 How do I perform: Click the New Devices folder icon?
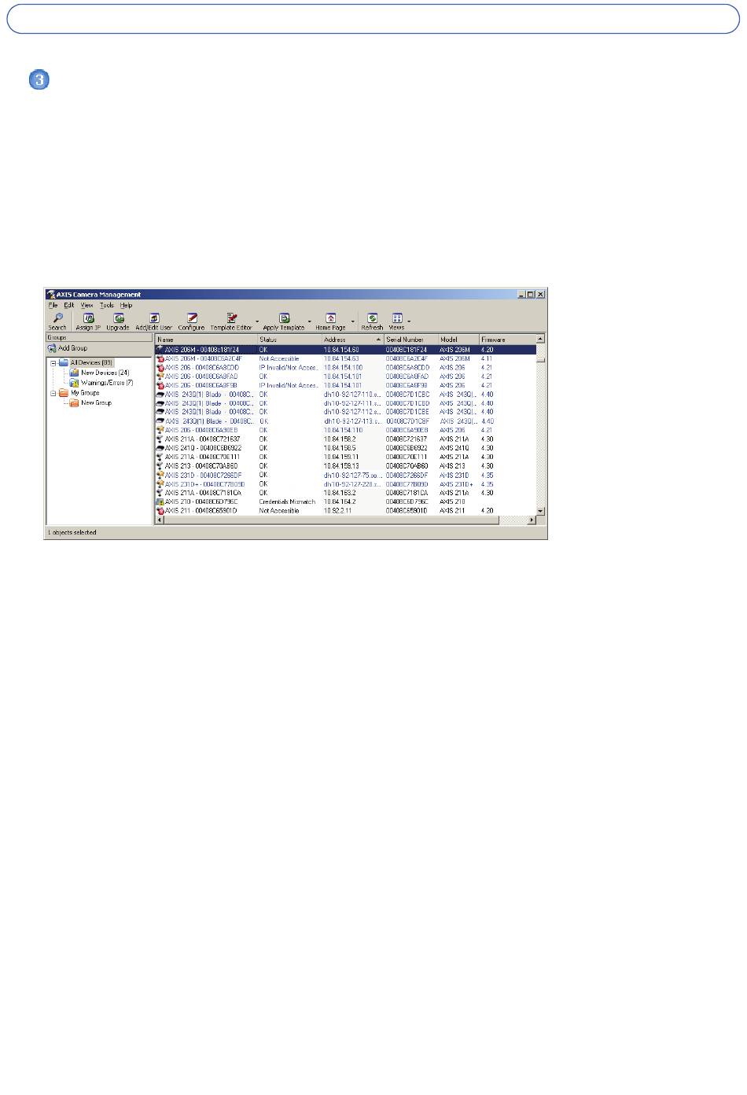click(74, 373)
